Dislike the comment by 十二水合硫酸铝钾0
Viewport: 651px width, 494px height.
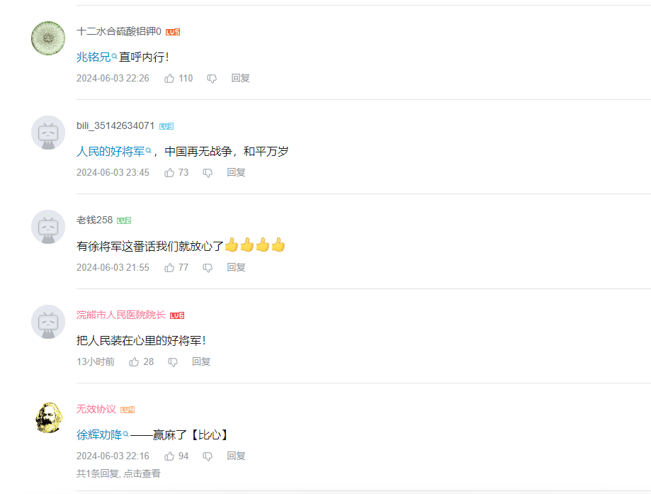click(x=212, y=79)
